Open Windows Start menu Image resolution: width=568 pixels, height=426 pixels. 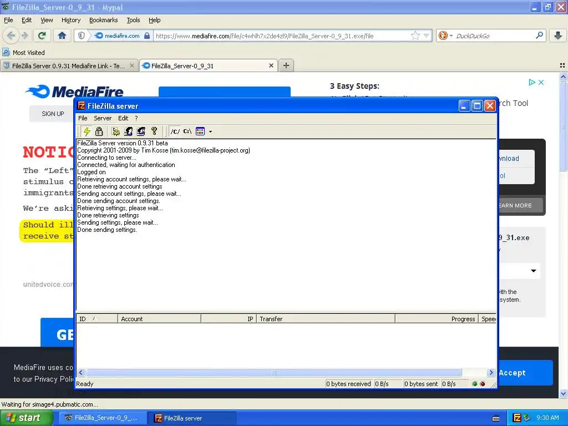point(27,418)
